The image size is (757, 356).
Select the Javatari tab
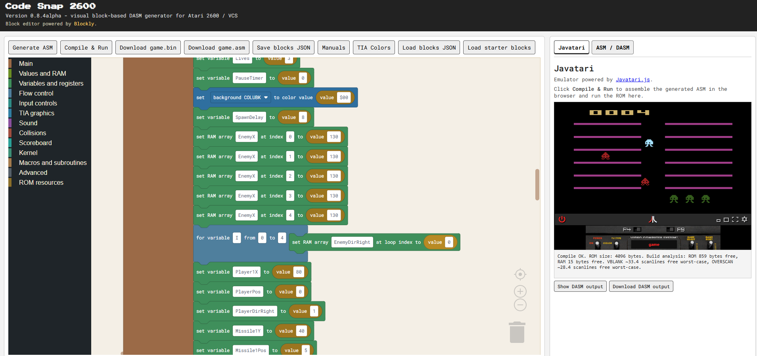pos(571,48)
